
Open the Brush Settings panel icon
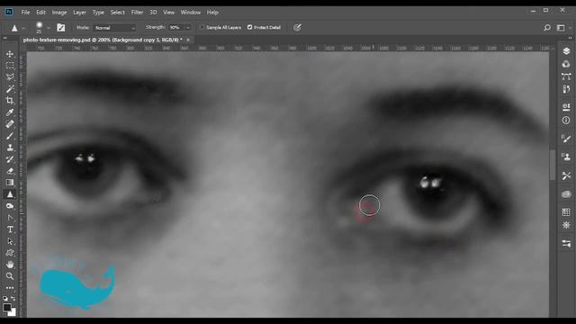(x=566, y=139)
